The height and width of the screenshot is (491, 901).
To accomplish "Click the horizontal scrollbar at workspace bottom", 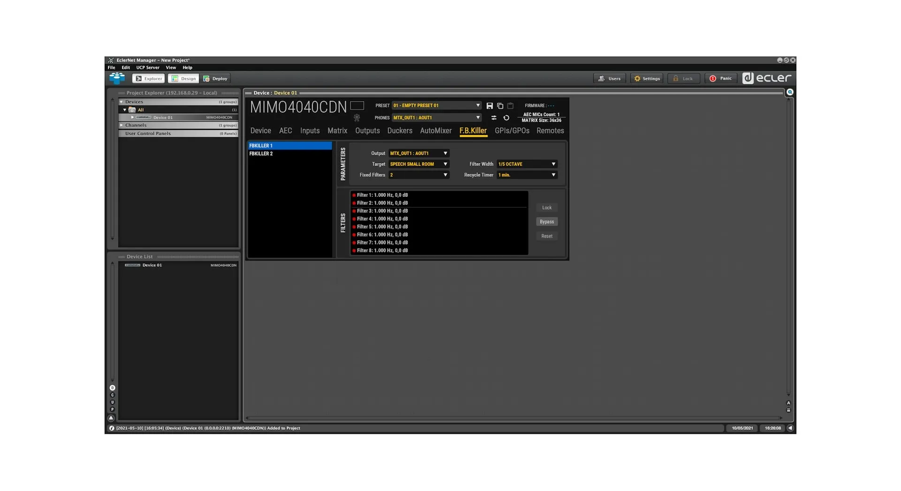I will click(514, 418).
